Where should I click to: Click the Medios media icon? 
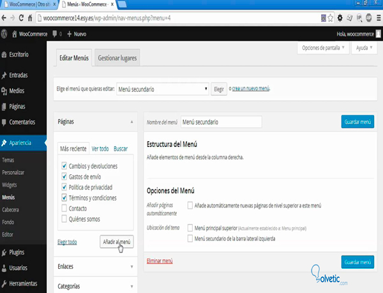(x=4, y=91)
